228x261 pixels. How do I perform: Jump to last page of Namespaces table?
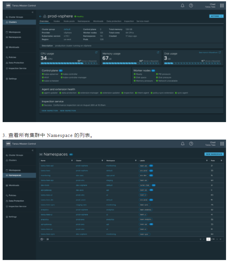(x=220, y=239)
